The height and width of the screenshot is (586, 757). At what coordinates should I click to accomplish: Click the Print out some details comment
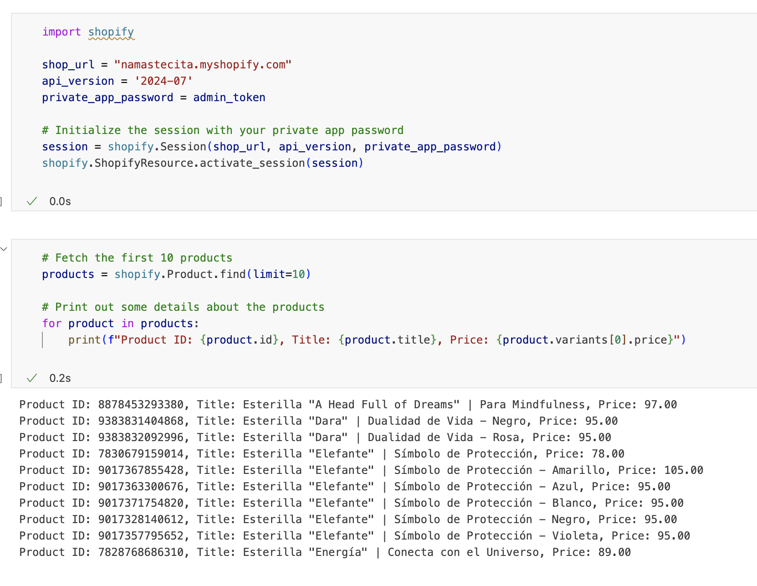(183, 307)
